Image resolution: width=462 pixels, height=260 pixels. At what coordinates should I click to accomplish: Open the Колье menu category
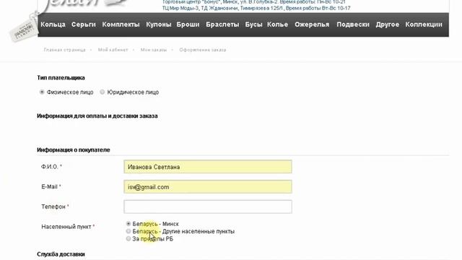pos(277,25)
